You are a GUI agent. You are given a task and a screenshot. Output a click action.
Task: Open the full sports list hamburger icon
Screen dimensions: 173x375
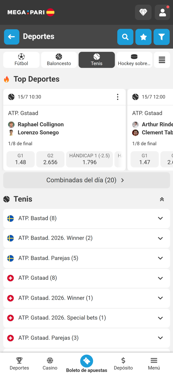point(162,60)
